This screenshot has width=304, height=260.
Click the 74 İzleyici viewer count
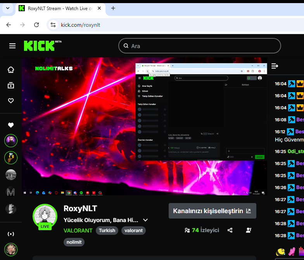[x=206, y=230]
